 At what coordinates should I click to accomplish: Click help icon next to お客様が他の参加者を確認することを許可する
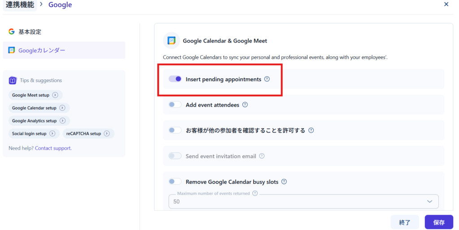311,130
